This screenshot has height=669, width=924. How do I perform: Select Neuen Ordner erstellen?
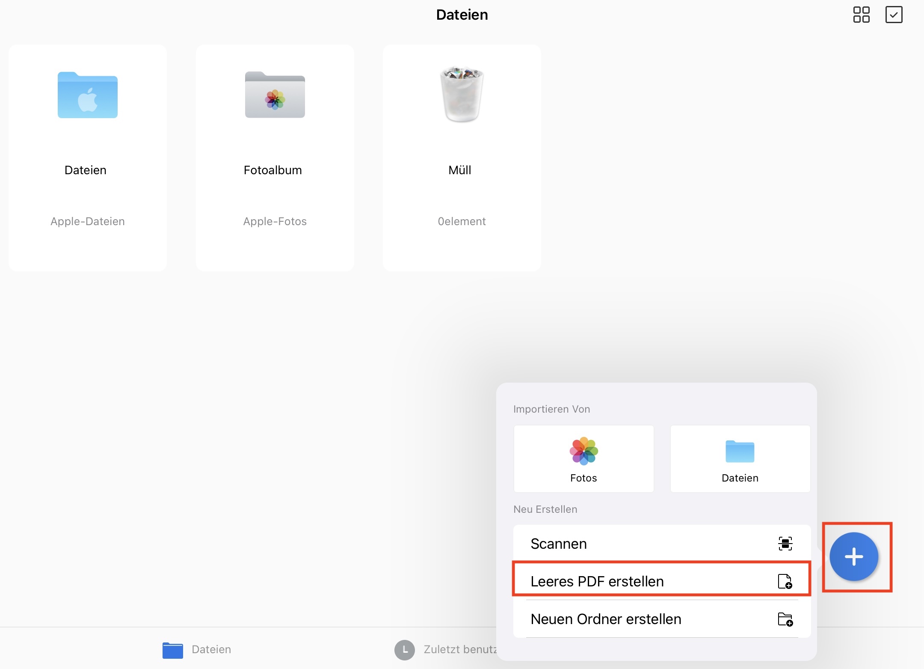coord(606,619)
